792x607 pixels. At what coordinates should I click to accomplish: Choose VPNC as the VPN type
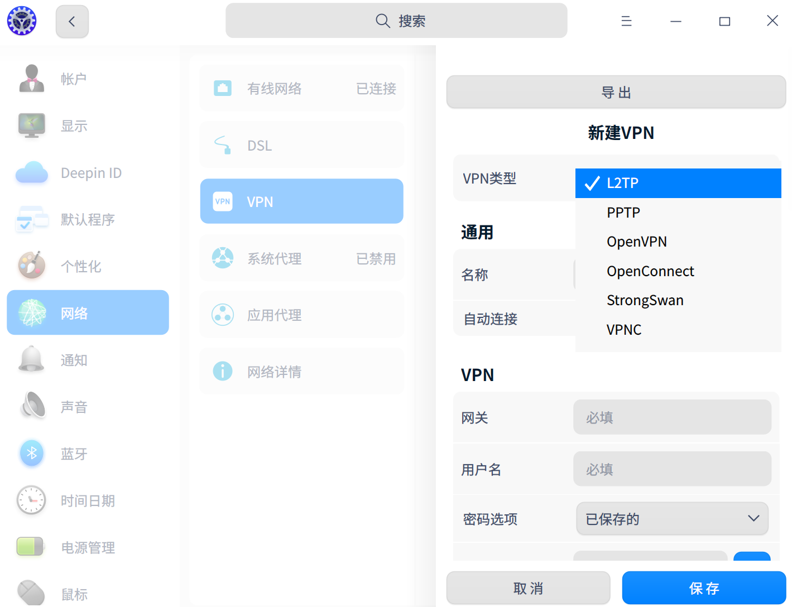(x=678, y=330)
